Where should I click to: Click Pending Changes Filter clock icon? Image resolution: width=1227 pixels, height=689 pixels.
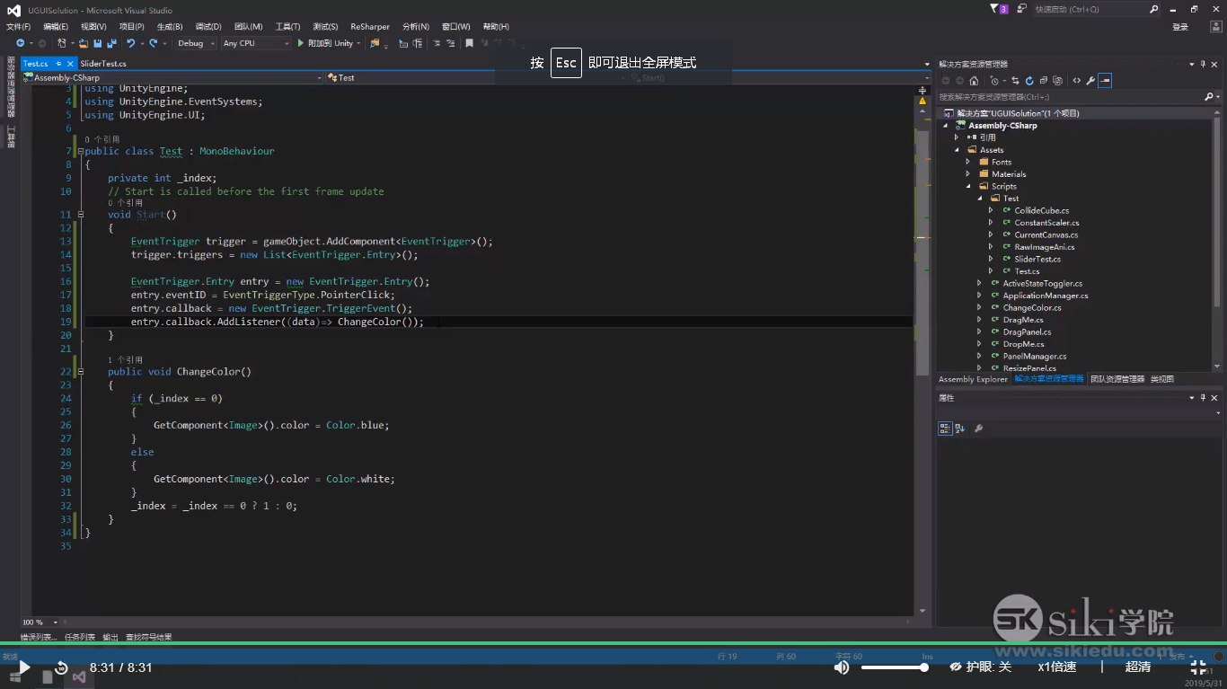click(994, 81)
